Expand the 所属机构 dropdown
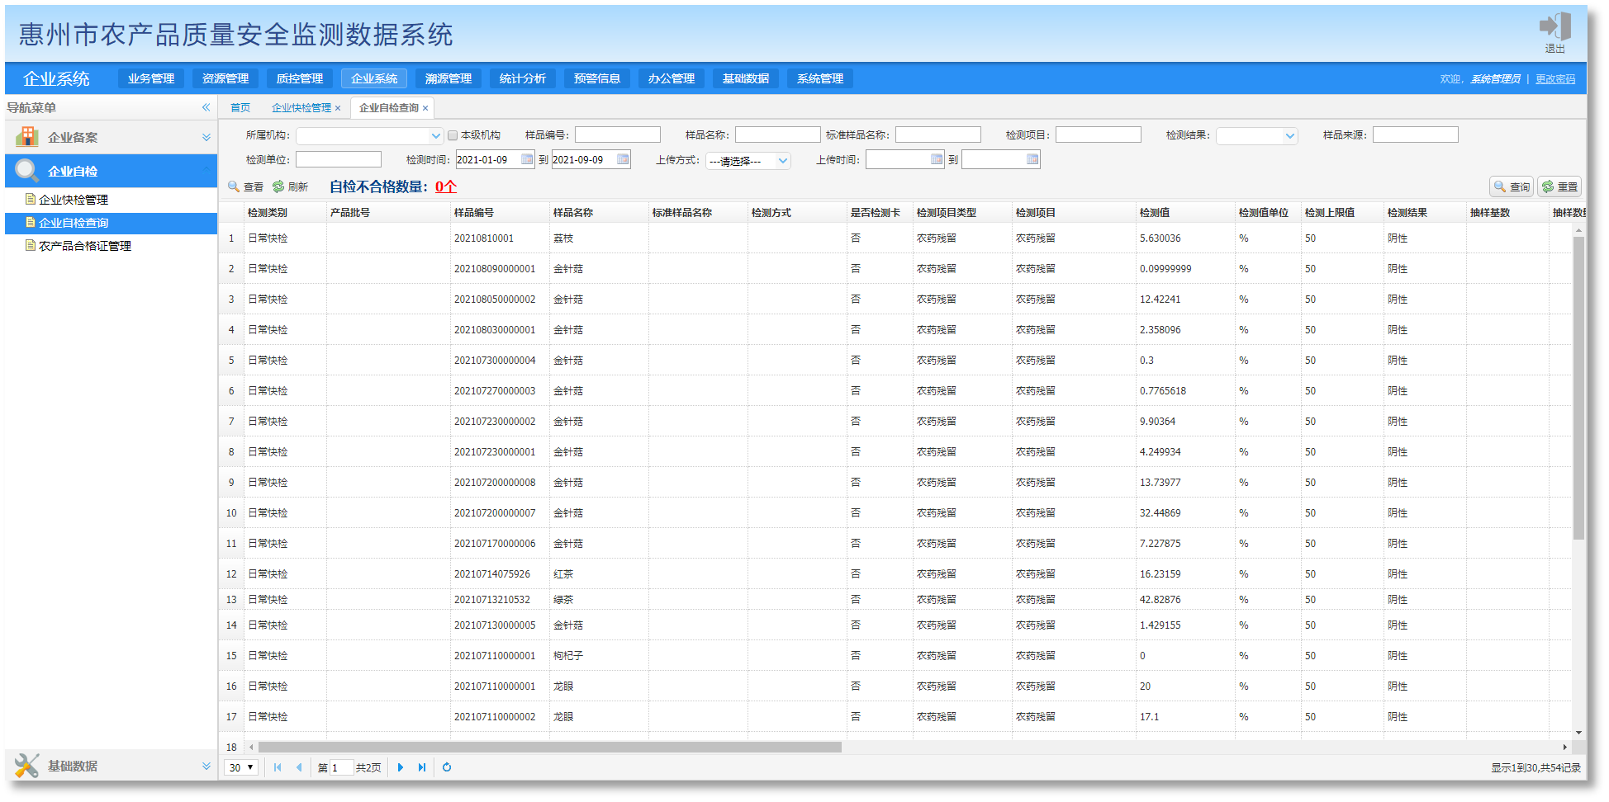Viewport: 1609px width, 802px height. pos(435,136)
